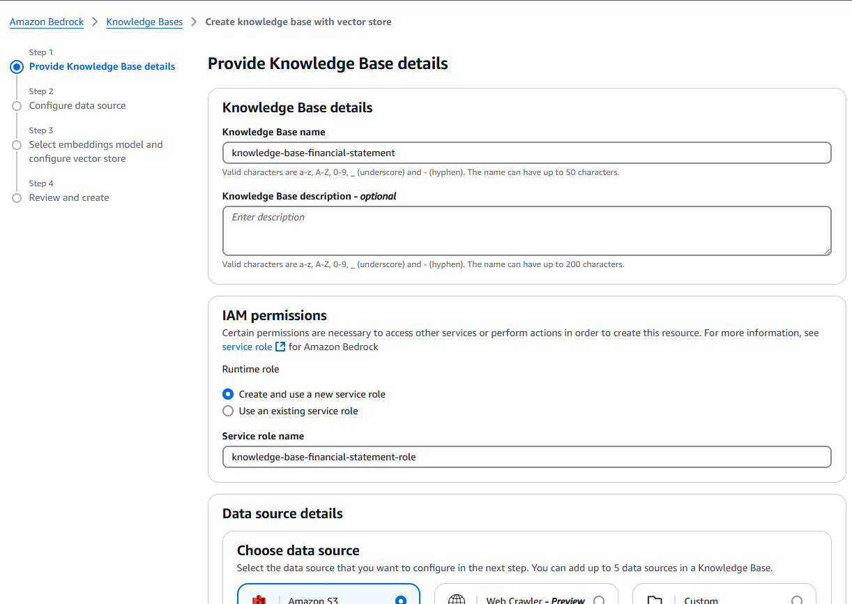The image size is (852, 604).
Task: Click the external link icon beside service role
Action: click(x=280, y=347)
